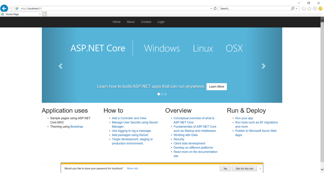Open the Login navigation menu item
Screen dimensions: 324x173
(161, 22)
